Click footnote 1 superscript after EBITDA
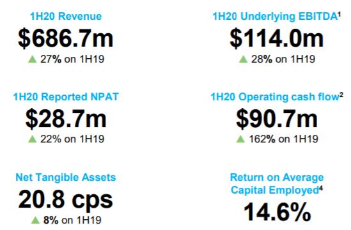Image resolution: width=351 pixels, height=230 pixels. coord(339,15)
